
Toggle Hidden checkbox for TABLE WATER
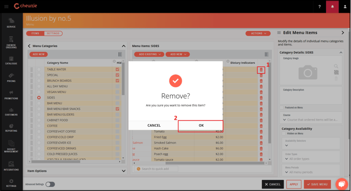tap(117, 69)
